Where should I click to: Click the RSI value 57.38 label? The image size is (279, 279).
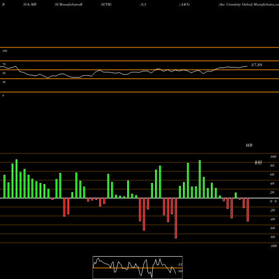pyautogui.click(x=257, y=65)
